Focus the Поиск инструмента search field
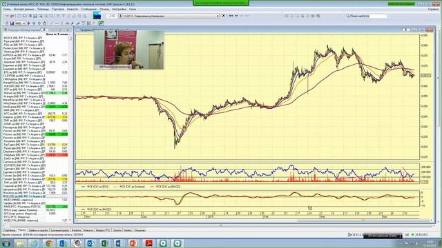Screen dimensions: 442x248 (378, 16)
